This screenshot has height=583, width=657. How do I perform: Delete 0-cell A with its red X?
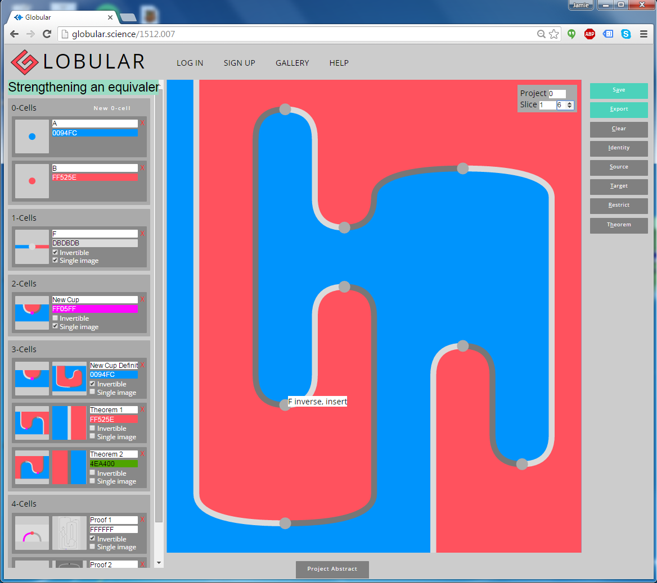tap(142, 123)
